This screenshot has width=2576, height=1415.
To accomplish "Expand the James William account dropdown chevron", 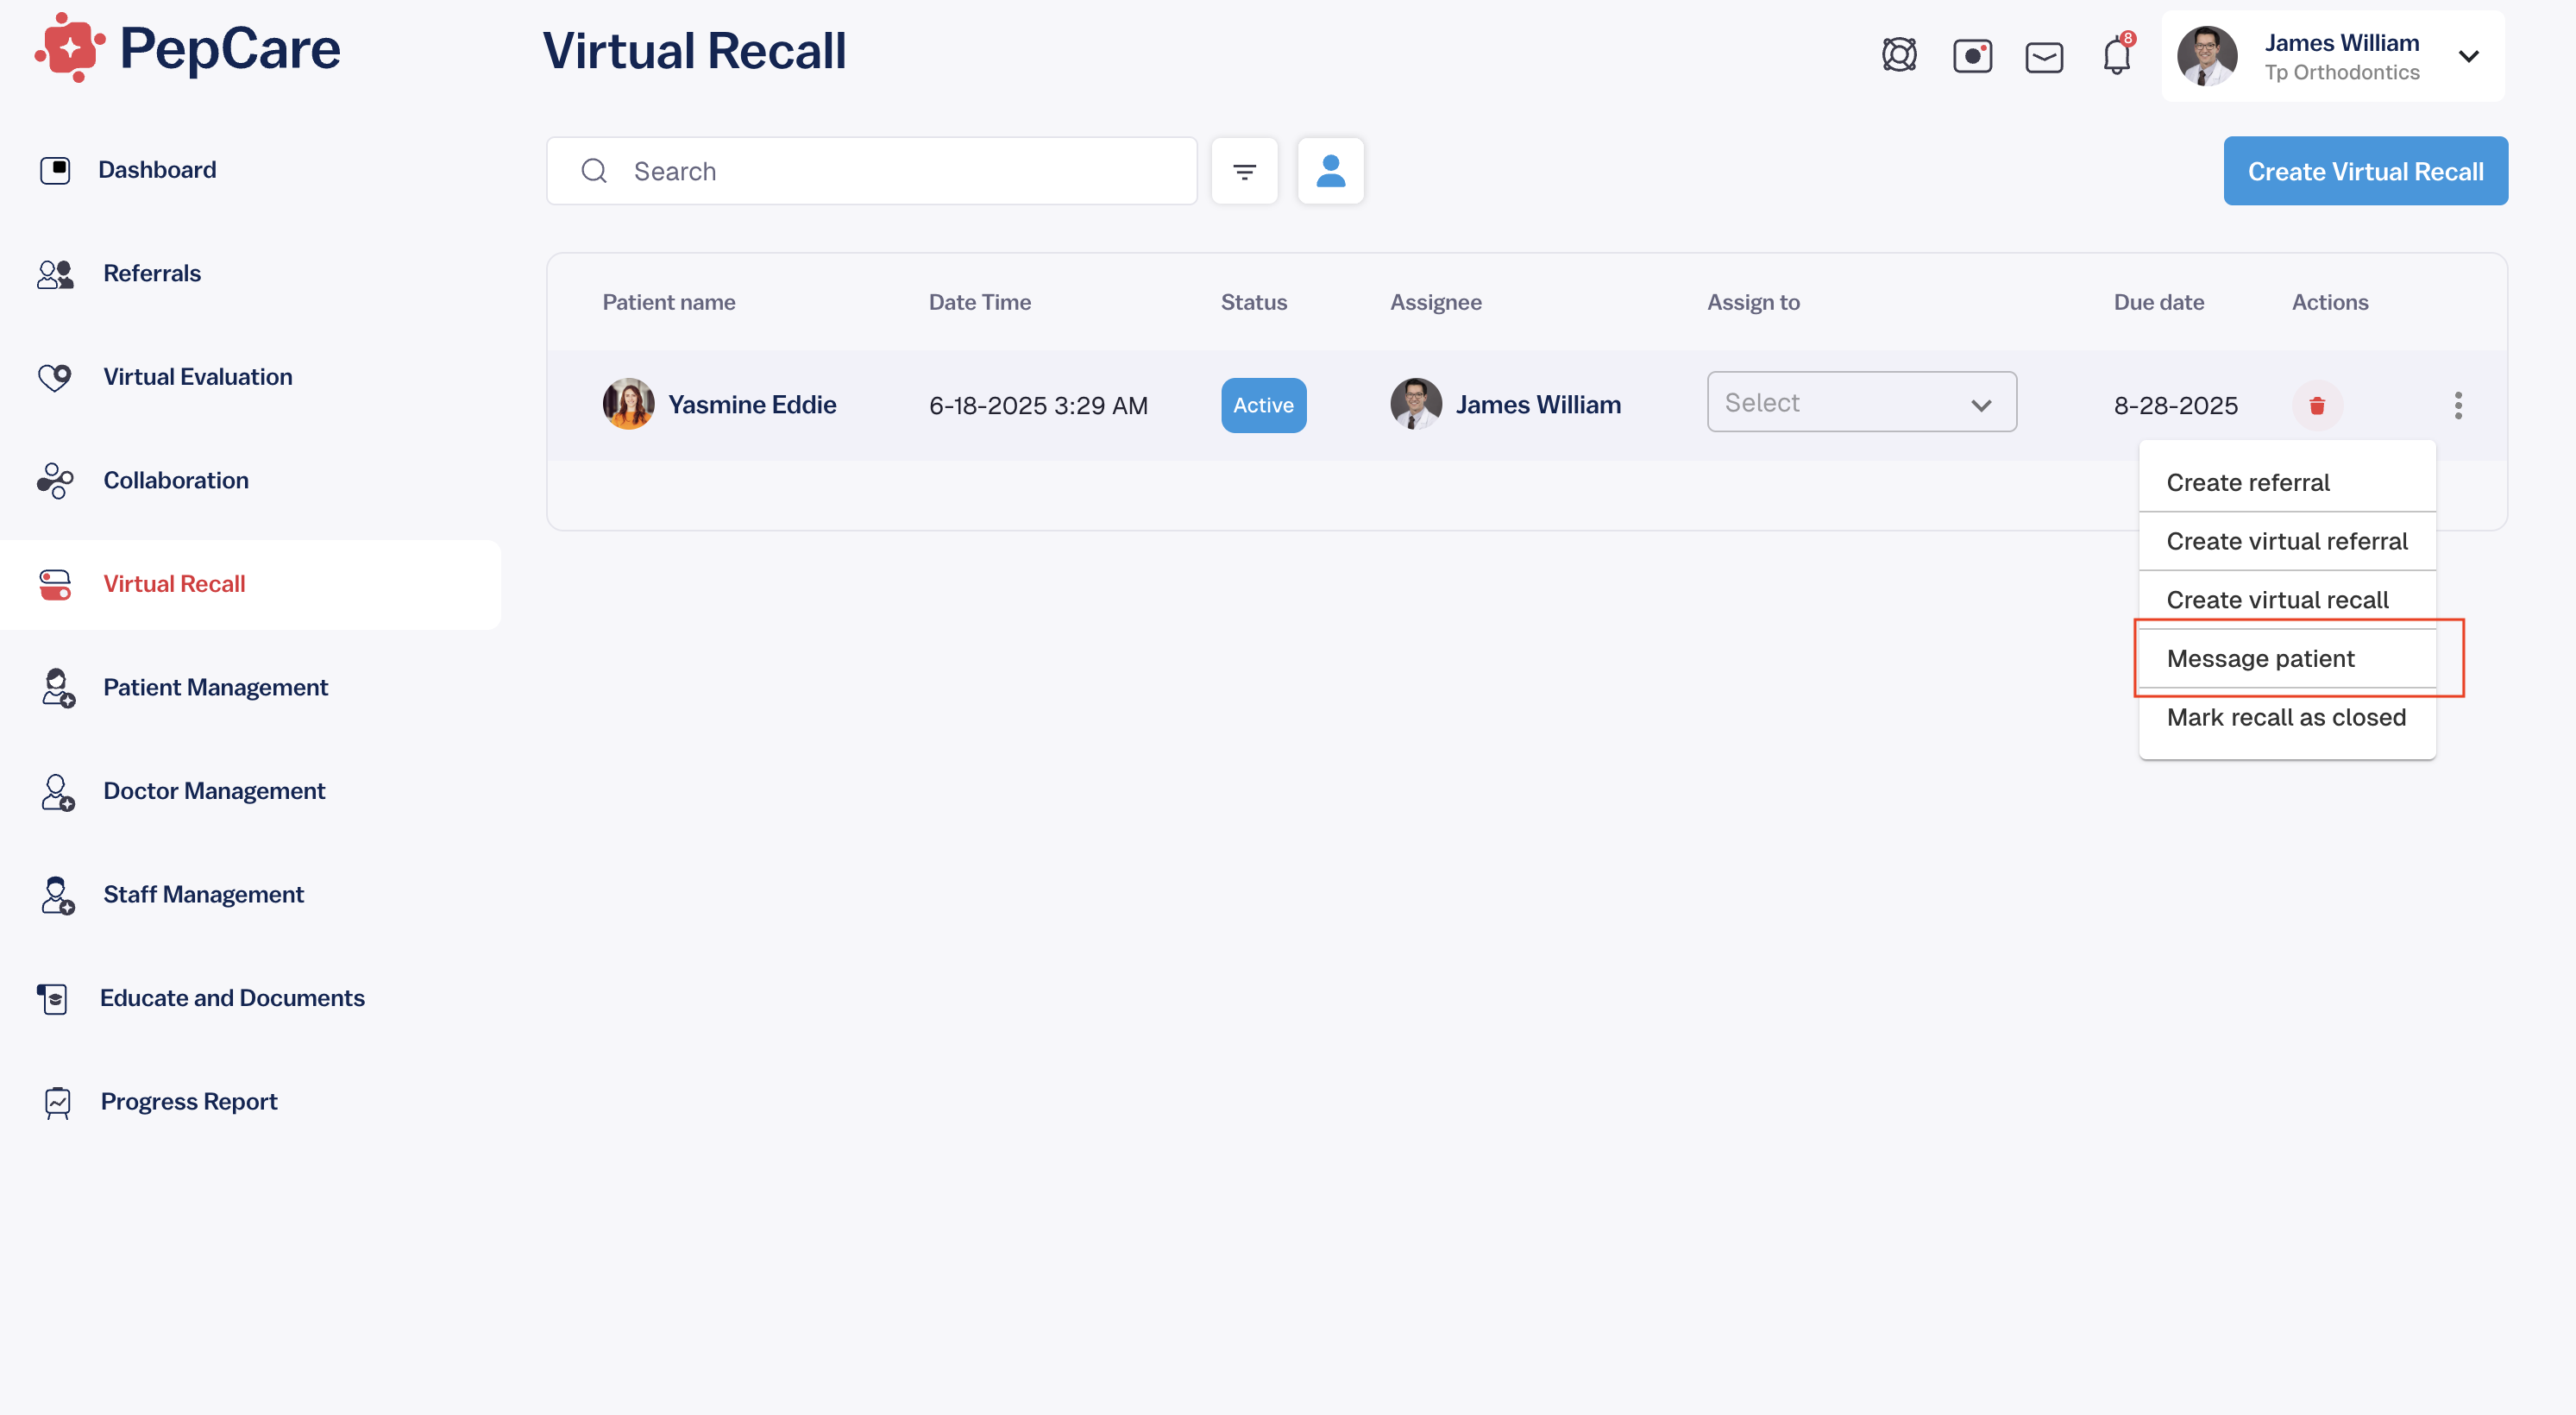I will (2468, 57).
